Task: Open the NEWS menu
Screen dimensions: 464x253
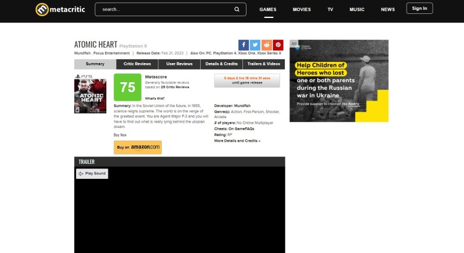Action: pyautogui.click(x=387, y=9)
